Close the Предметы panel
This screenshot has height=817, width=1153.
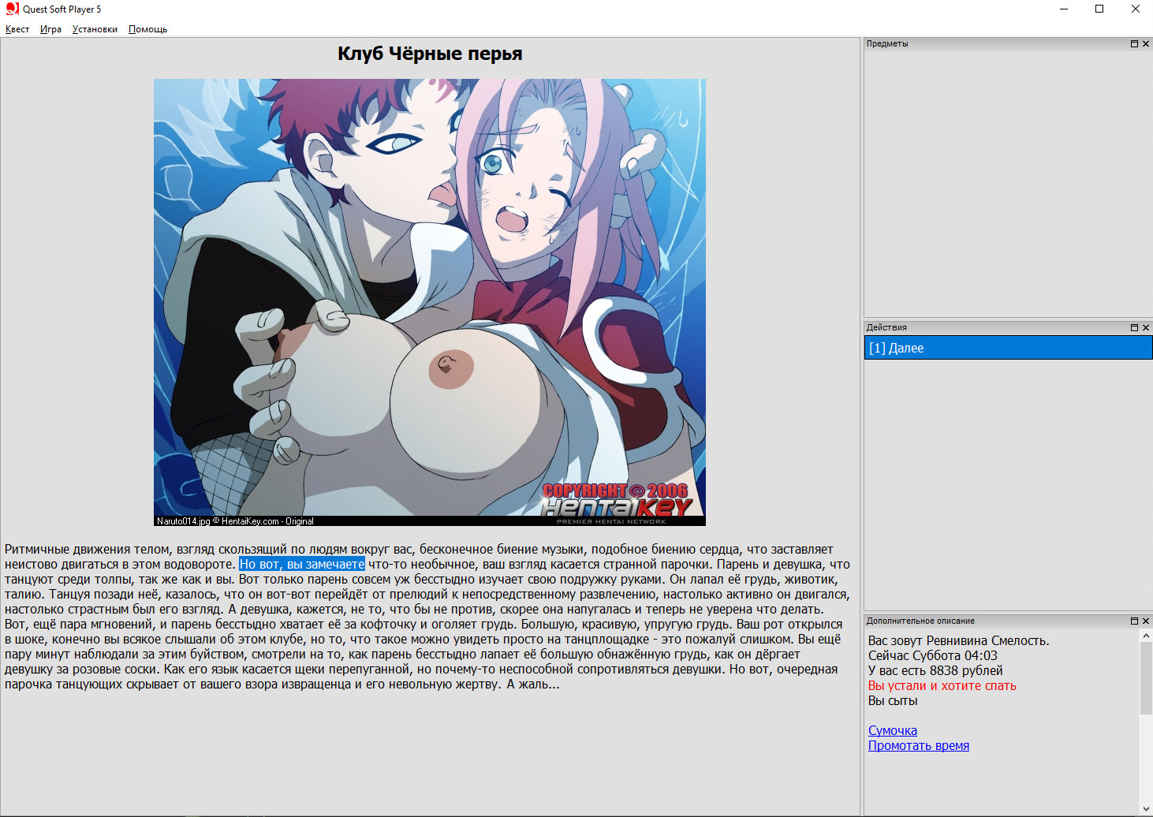click(1146, 44)
